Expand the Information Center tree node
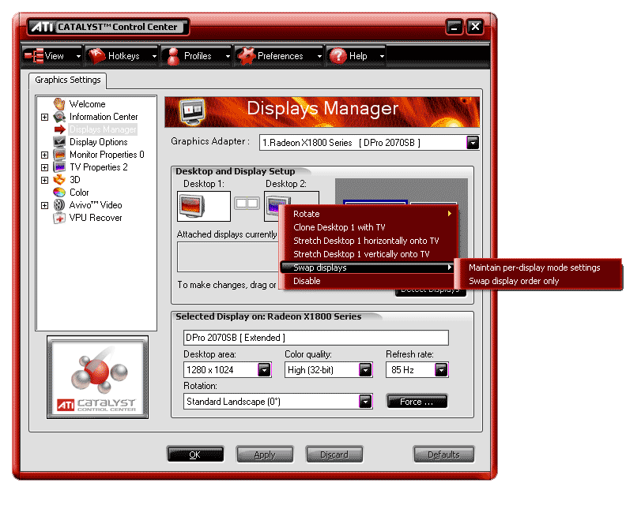Viewport: 626px width, 505px height. pos(45,118)
